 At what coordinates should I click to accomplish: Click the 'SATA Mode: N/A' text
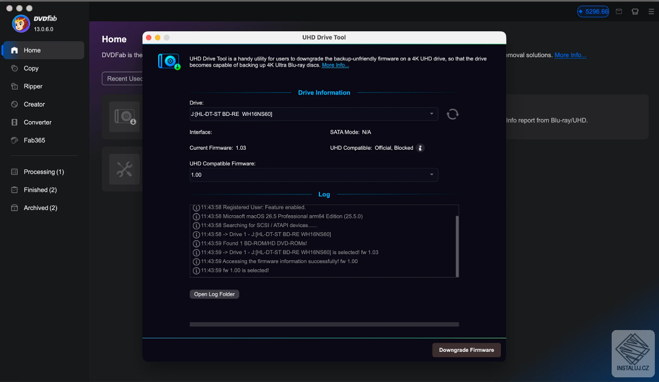pos(351,133)
